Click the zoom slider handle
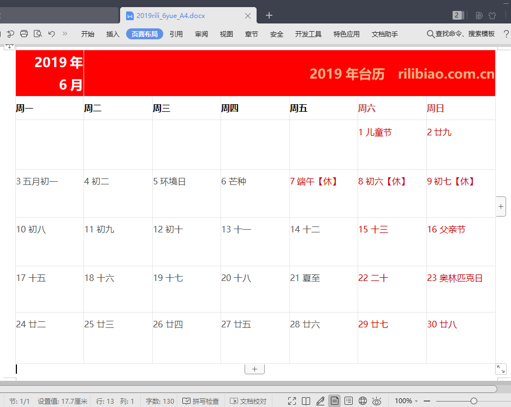The width and height of the screenshot is (511, 407). 474,401
